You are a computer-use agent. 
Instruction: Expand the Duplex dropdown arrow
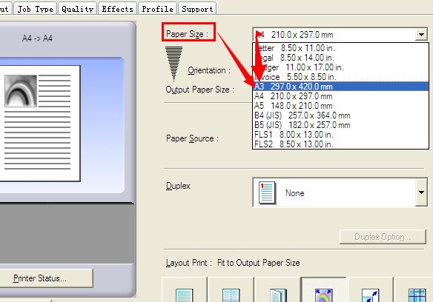[421, 192]
